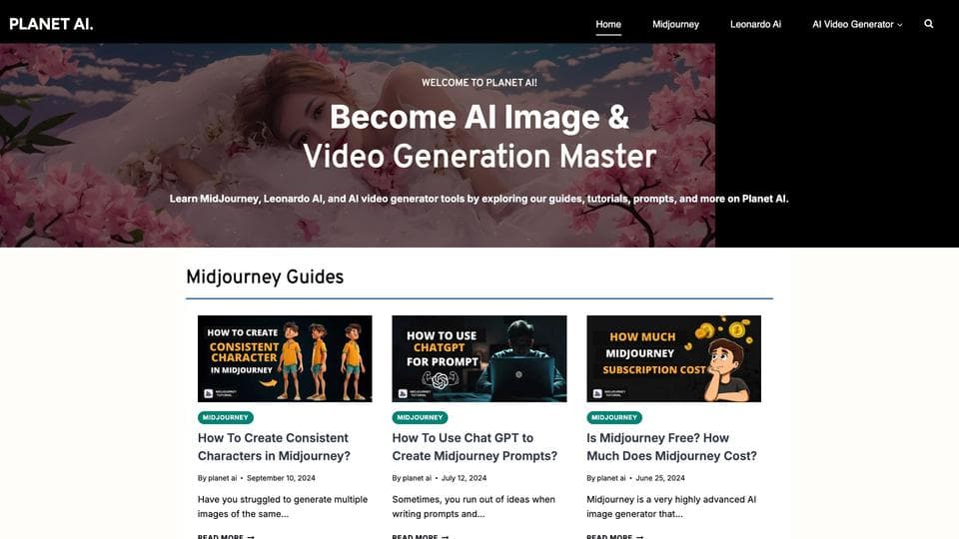Viewport: 959px width, 539px height.
Task: Click the 'Midjourney Guides' section heading
Action: [265, 277]
